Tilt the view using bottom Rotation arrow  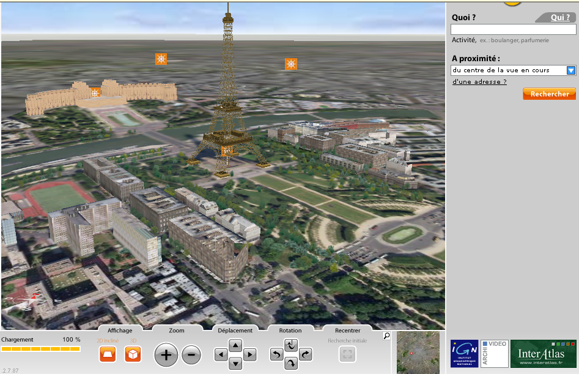pyautogui.click(x=291, y=364)
